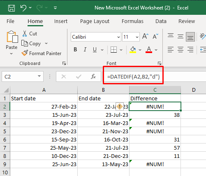Select column D header

(x=194, y=90)
